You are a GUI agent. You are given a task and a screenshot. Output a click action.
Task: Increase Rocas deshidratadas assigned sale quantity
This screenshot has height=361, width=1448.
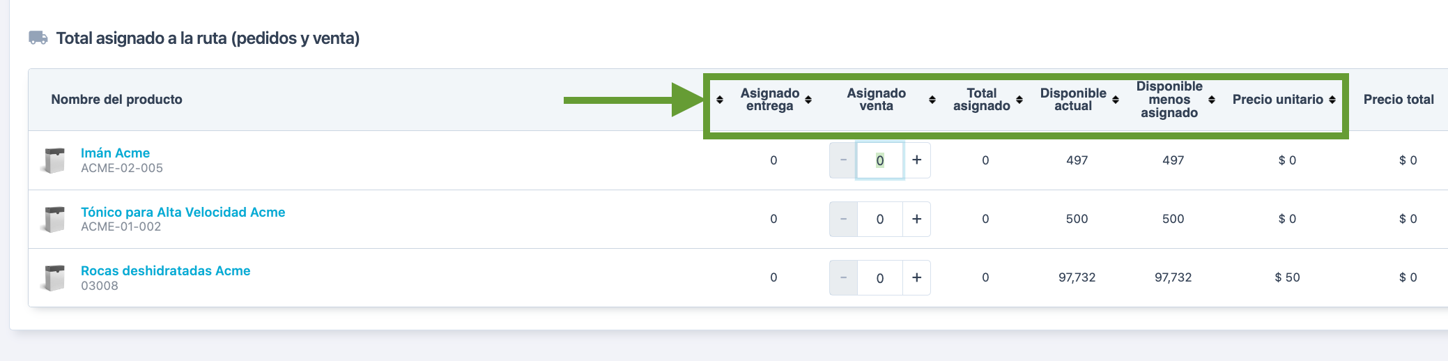tap(917, 277)
